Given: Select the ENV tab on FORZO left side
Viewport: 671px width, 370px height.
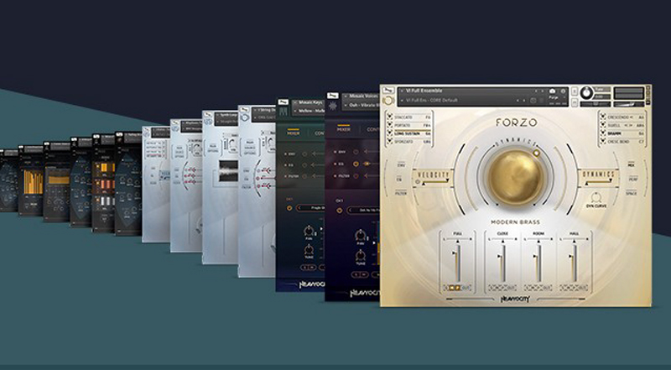Looking at the screenshot, I should (401, 164).
